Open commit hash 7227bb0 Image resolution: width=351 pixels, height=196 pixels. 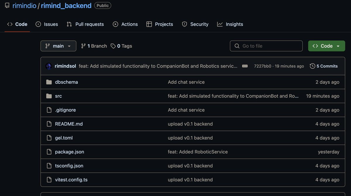pyautogui.click(x=263, y=66)
